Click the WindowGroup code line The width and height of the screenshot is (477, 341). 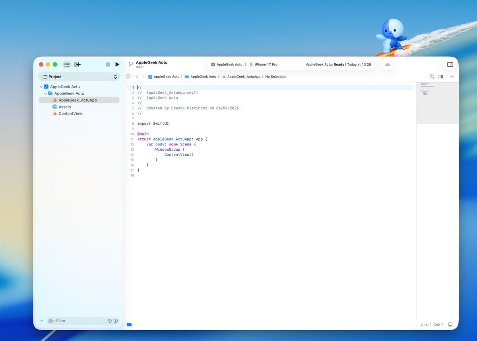[x=170, y=149]
